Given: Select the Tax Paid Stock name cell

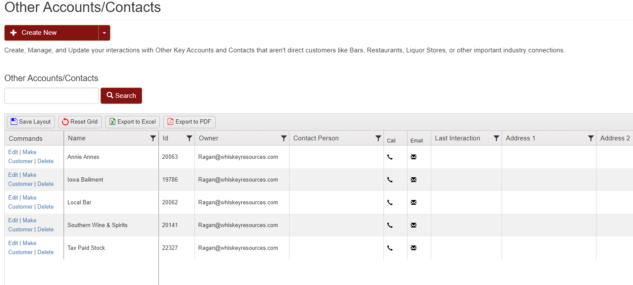Looking at the screenshot, I should pyautogui.click(x=111, y=248).
